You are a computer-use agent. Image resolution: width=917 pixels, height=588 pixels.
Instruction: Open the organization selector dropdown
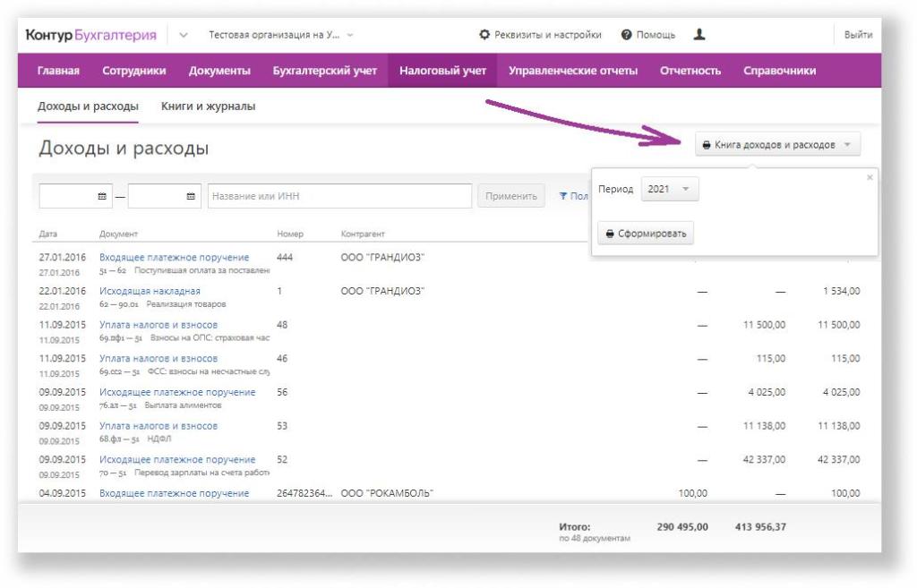(280, 35)
